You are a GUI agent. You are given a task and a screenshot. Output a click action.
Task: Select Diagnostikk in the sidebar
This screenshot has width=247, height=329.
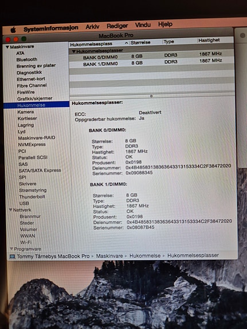tap(29, 73)
